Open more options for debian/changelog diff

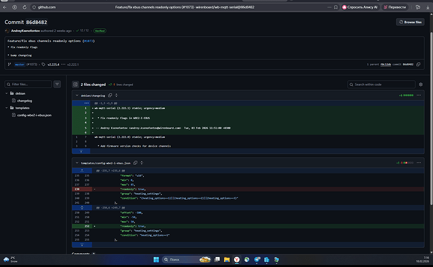pyautogui.click(x=419, y=95)
